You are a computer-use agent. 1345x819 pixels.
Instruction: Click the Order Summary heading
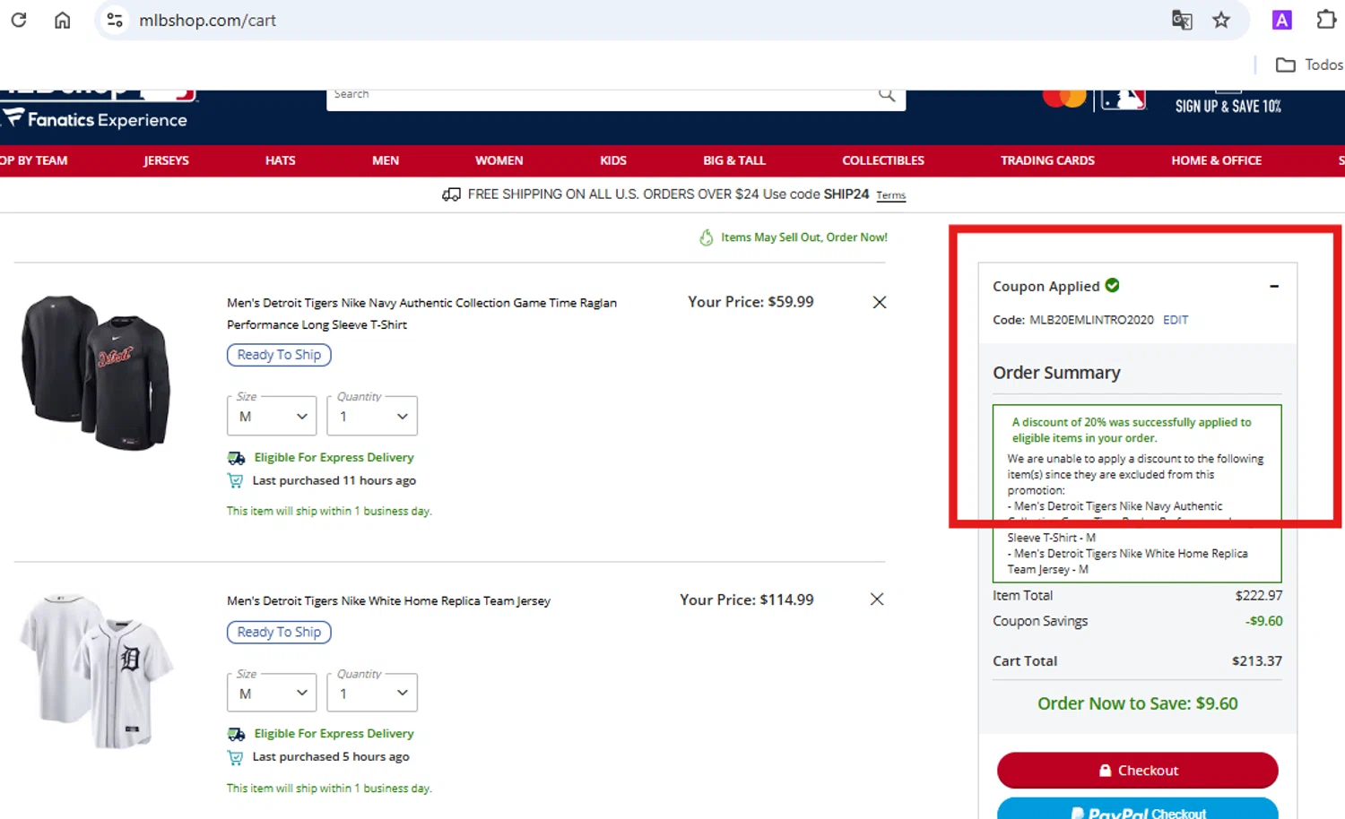click(1056, 373)
